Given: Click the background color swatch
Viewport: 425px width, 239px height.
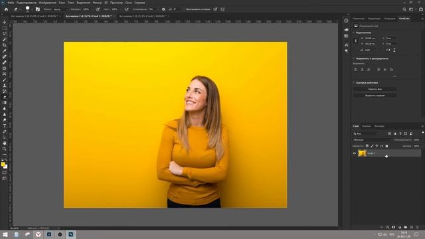Looking at the screenshot, I should pyautogui.click(x=6, y=167).
